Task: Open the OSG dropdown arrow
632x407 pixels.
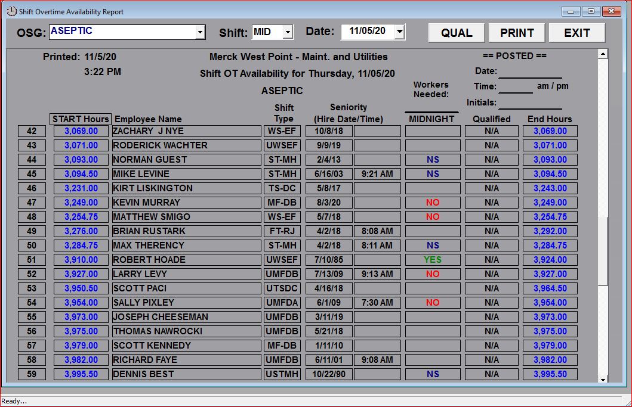Action: click(200, 32)
